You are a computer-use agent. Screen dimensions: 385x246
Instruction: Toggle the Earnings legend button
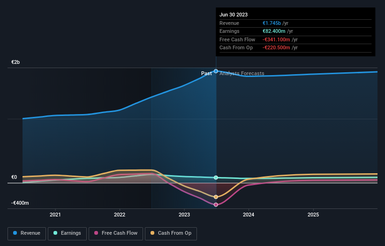pos(67,233)
